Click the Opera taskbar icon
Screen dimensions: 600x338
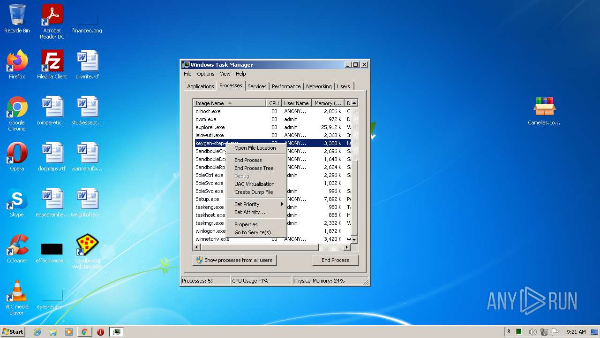(x=100, y=332)
